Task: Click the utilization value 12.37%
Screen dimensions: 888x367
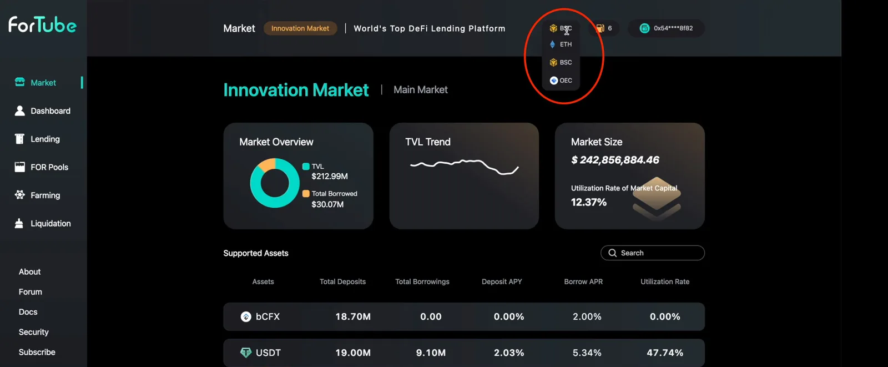Action: (x=589, y=202)
